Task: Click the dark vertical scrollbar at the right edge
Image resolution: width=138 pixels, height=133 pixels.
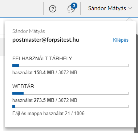Action: pyautogui.click(x=136, y=83)
